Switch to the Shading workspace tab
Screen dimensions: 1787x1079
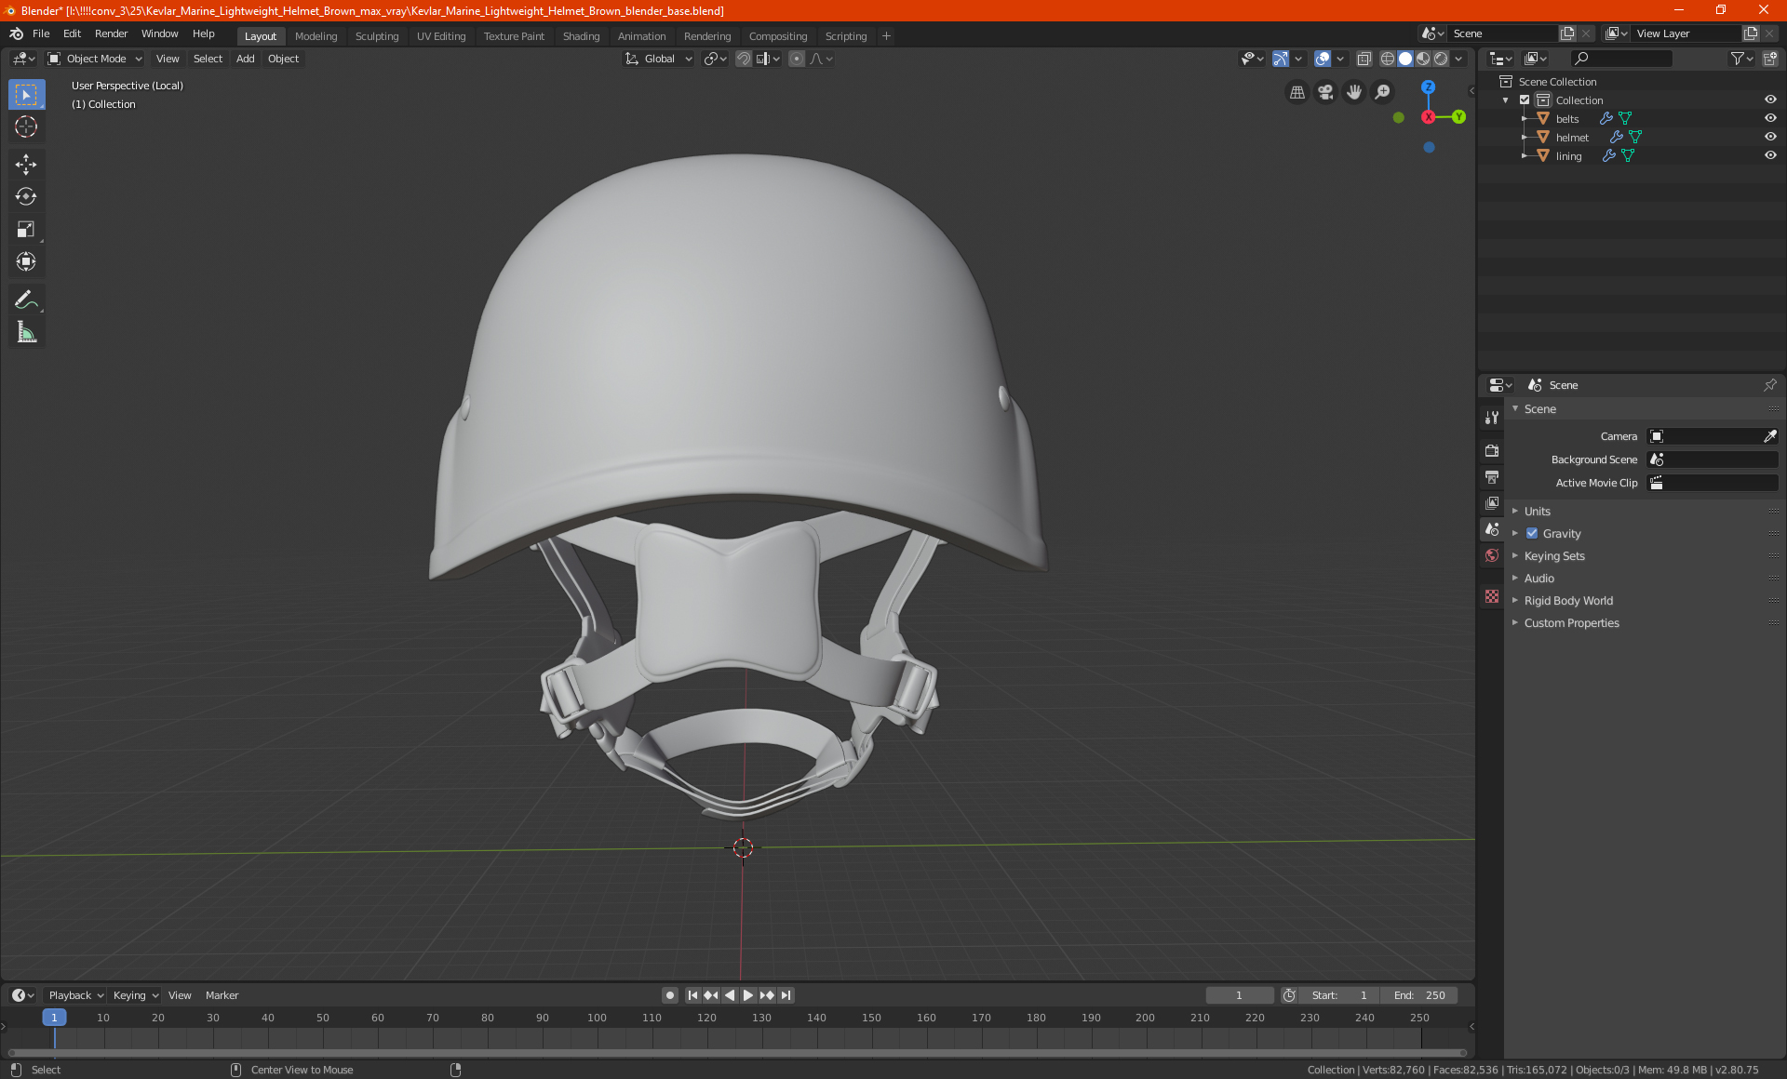581,36
